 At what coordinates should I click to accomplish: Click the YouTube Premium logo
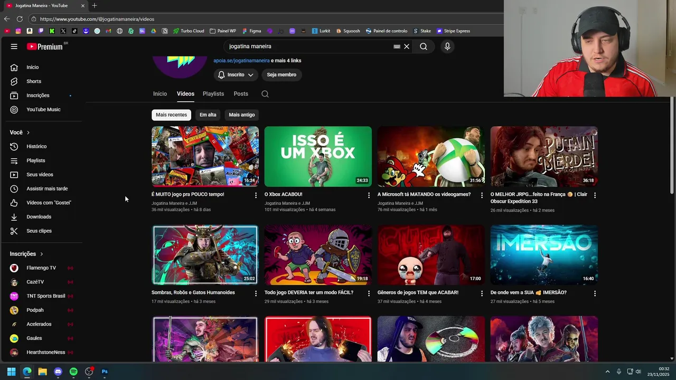pos(45,46)
